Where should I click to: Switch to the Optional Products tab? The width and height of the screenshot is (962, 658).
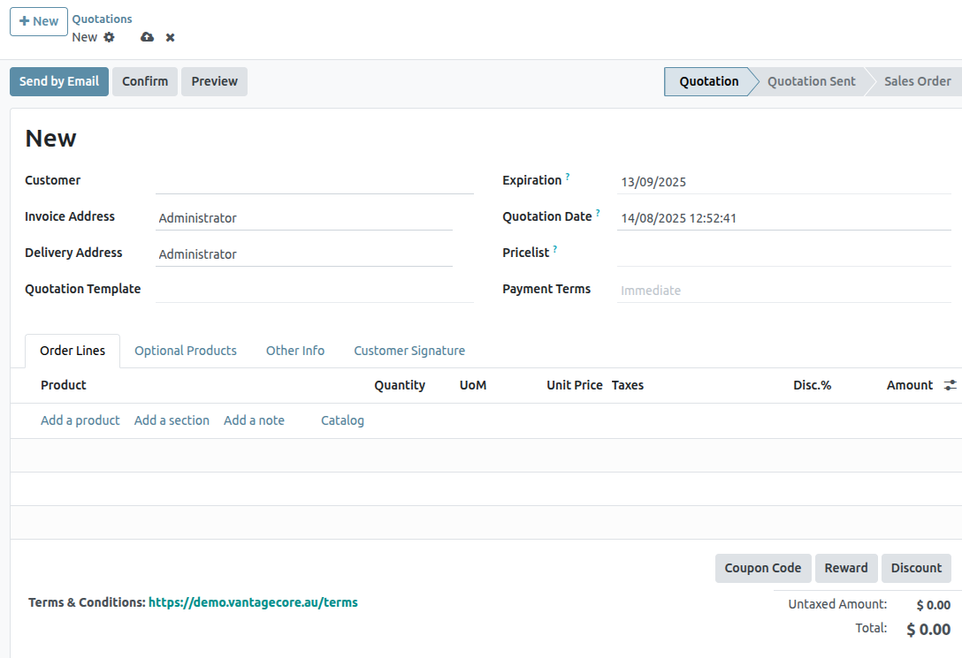(x=186, y=351)
